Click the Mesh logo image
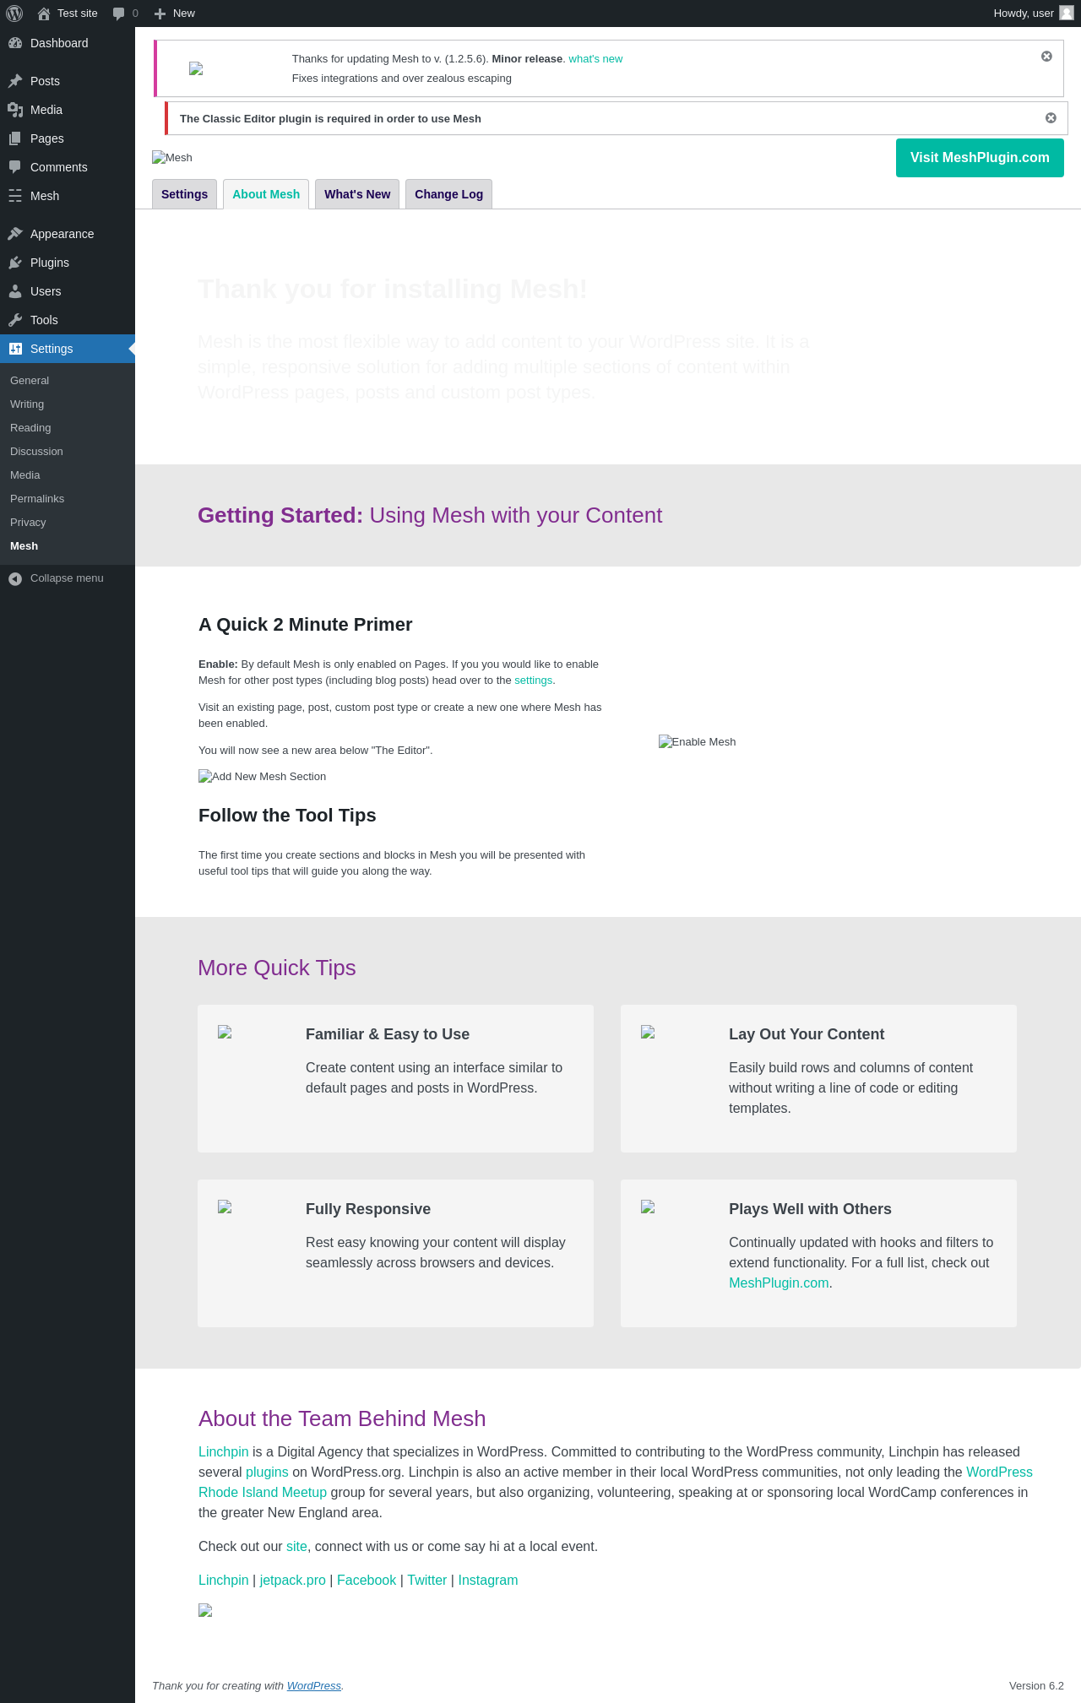The width and height of the screenshot is (1081, 1703). point(172,158)
